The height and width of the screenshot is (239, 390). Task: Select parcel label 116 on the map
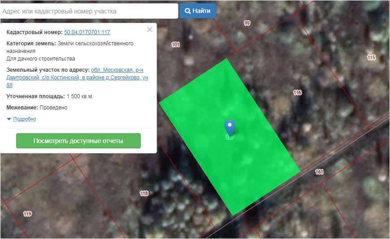click(297, 92)
